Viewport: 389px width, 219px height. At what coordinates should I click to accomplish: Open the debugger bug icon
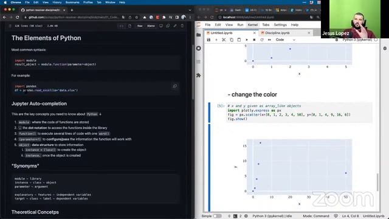[337, 40]
